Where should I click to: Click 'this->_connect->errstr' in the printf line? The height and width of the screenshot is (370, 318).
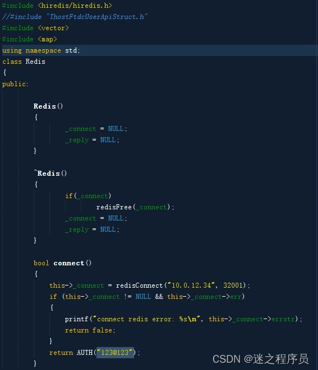coord(252,319)
